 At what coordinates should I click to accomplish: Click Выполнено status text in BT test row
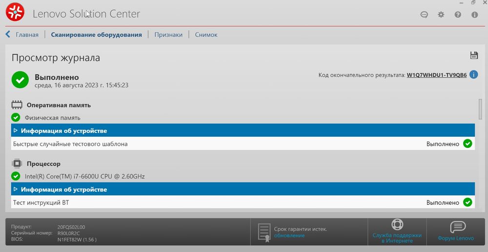coord(443,203)
